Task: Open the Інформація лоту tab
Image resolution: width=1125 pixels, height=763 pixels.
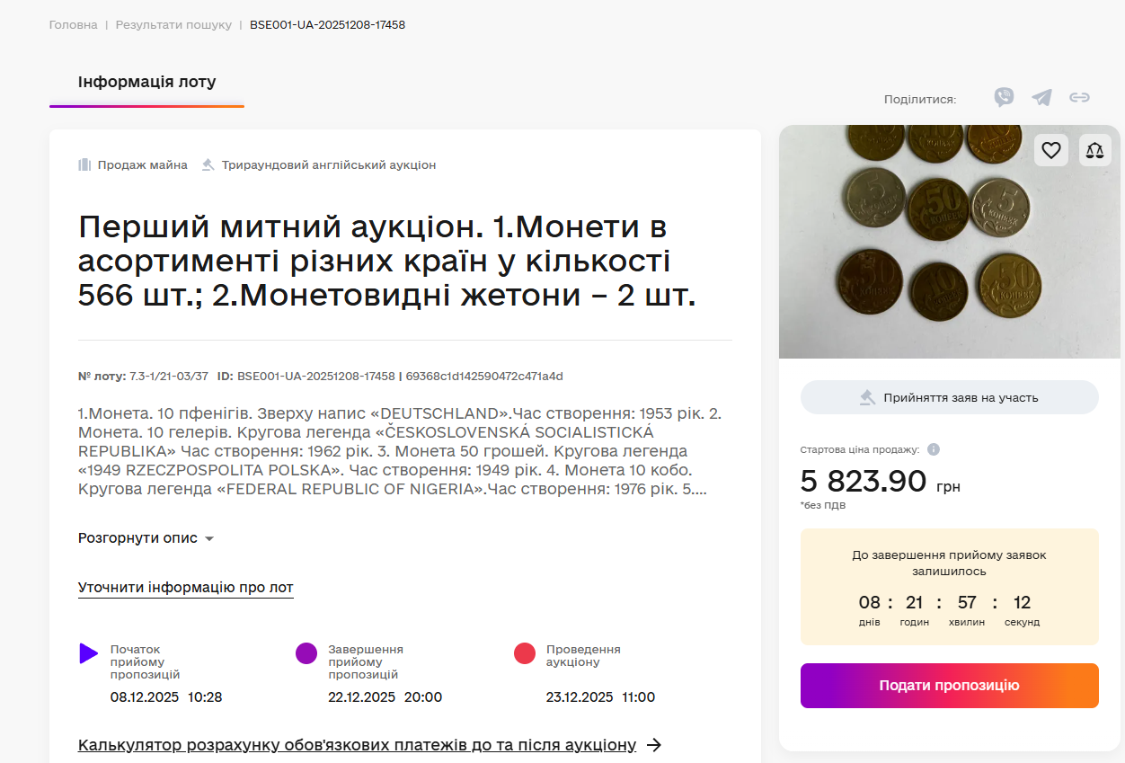Action: 146,83
